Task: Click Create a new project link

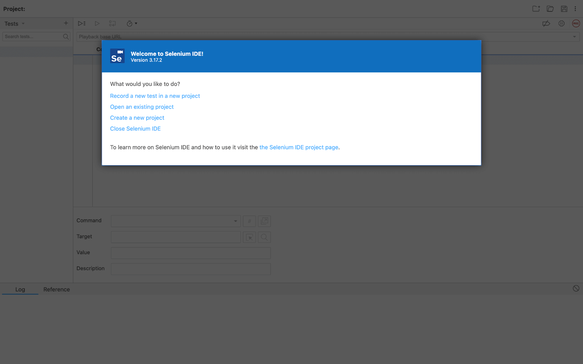Action: tap(137, 118)
